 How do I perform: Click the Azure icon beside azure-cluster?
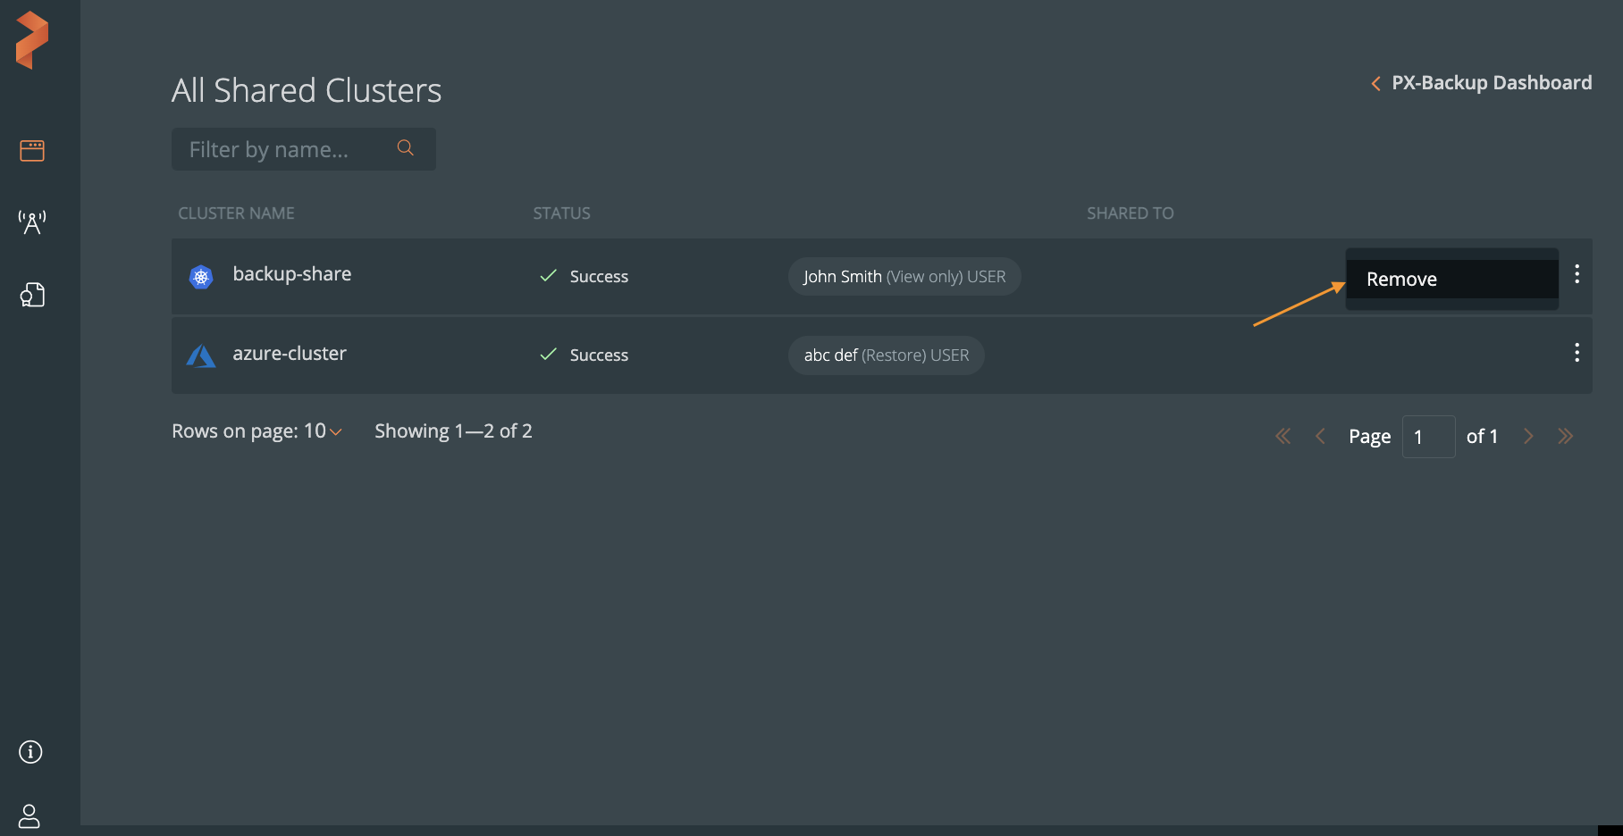click(x=201, y=356)
